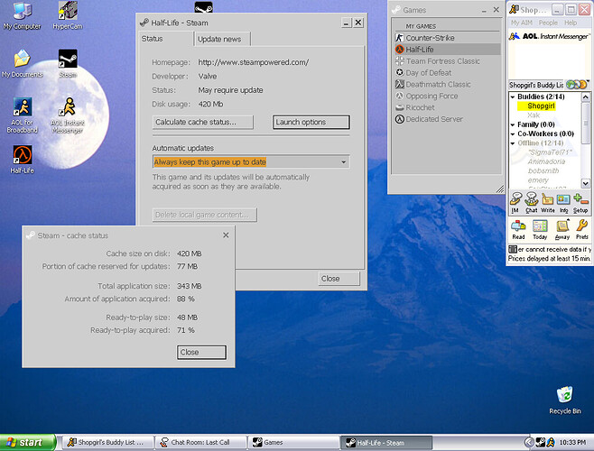Open the Automatic updates dropdown
The image size is (594, 451).
[x=343, y=162]
